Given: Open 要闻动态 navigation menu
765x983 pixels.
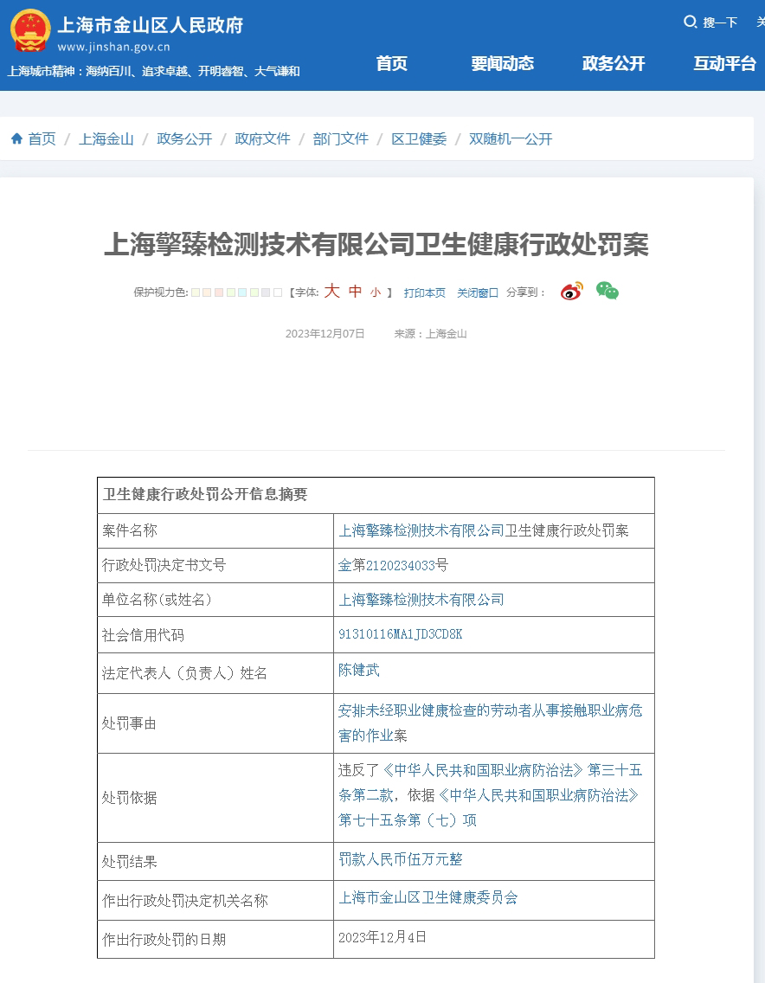Looking at the screenshot, I should point(502,63).
